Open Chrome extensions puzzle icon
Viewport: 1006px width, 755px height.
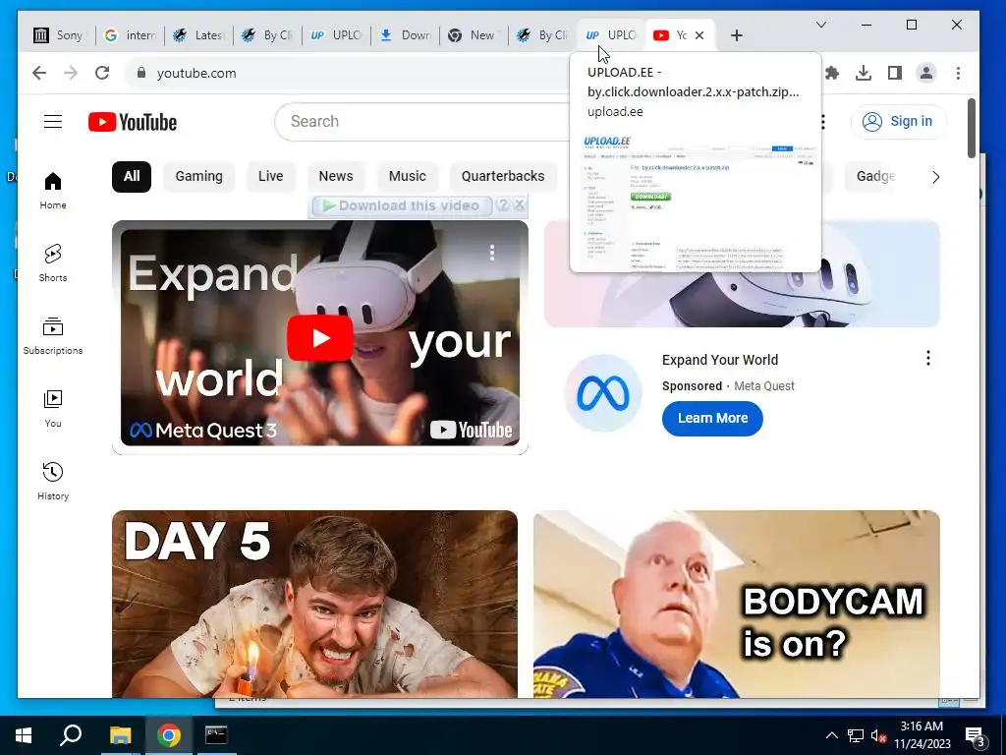tap(832, 73)
